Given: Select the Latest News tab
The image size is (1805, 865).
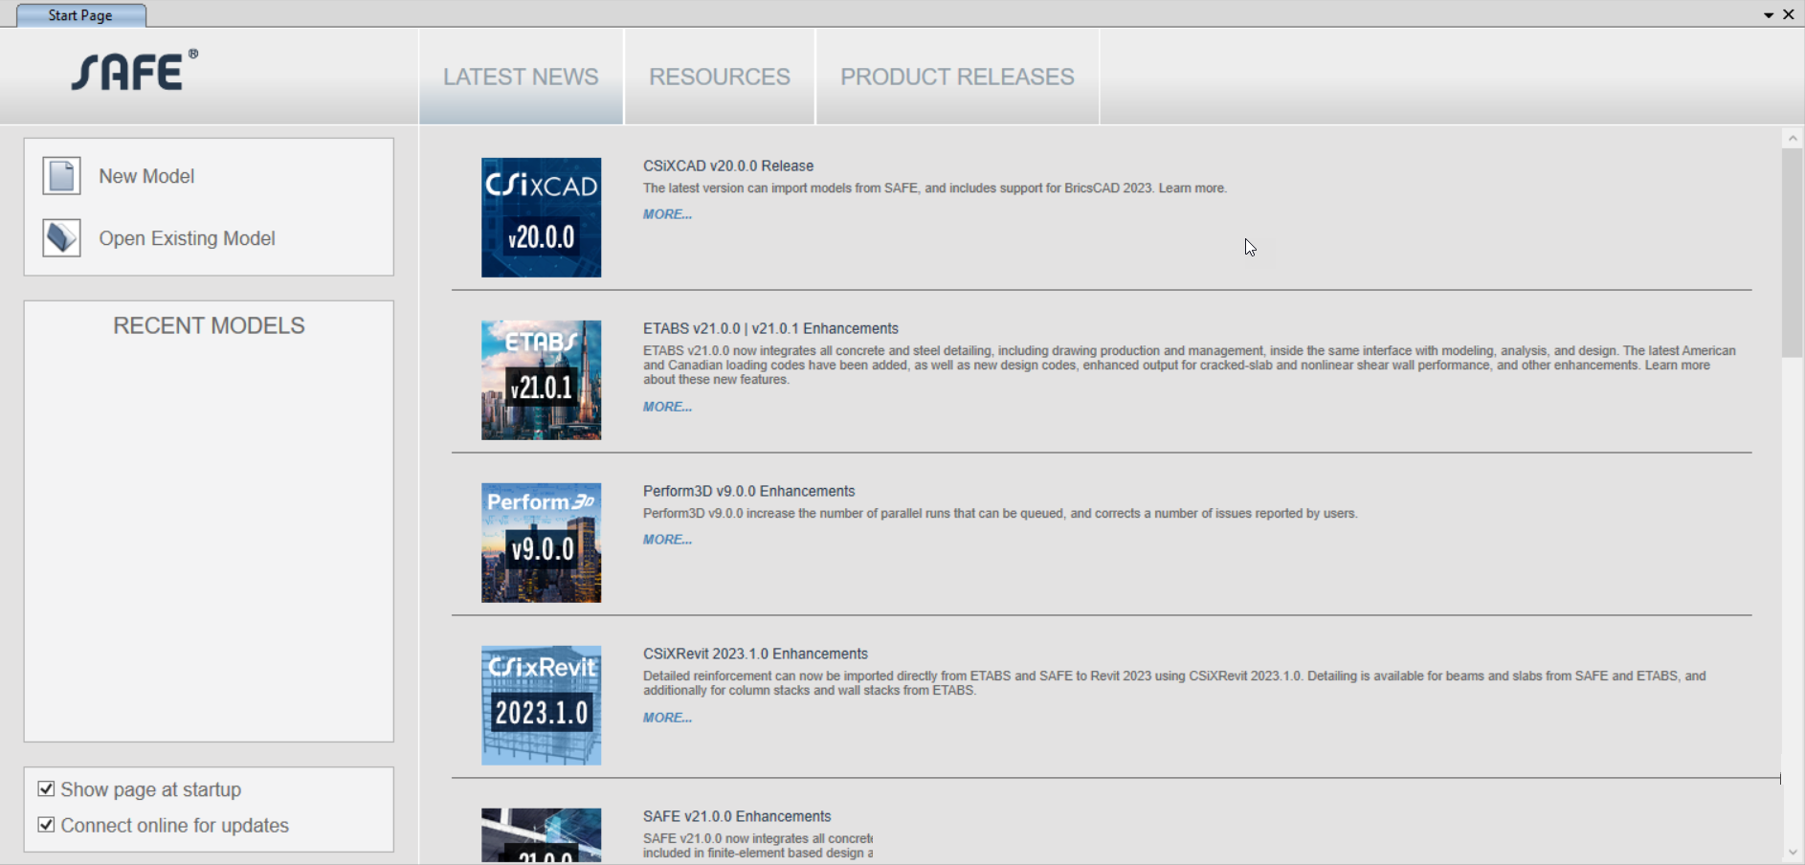Looking at the screenshot, I should pos(521,77).
